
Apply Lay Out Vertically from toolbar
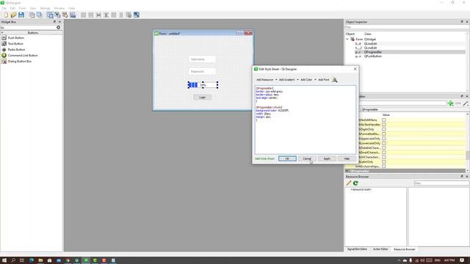[91, 15]
